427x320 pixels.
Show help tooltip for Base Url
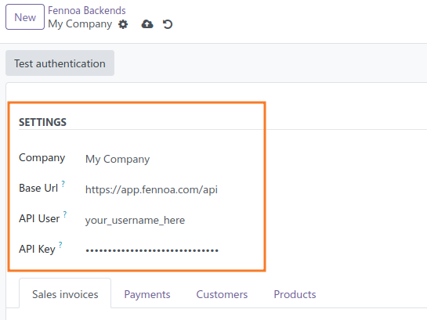pos(63,184)
